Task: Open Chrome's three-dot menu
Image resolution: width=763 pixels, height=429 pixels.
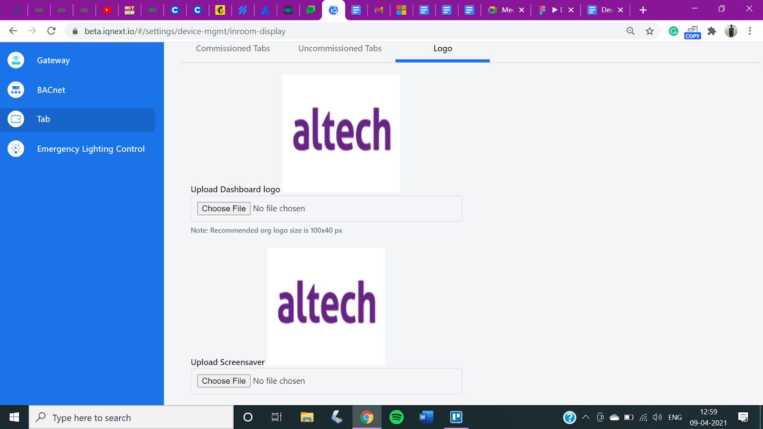Action: [x=750, y=31]
